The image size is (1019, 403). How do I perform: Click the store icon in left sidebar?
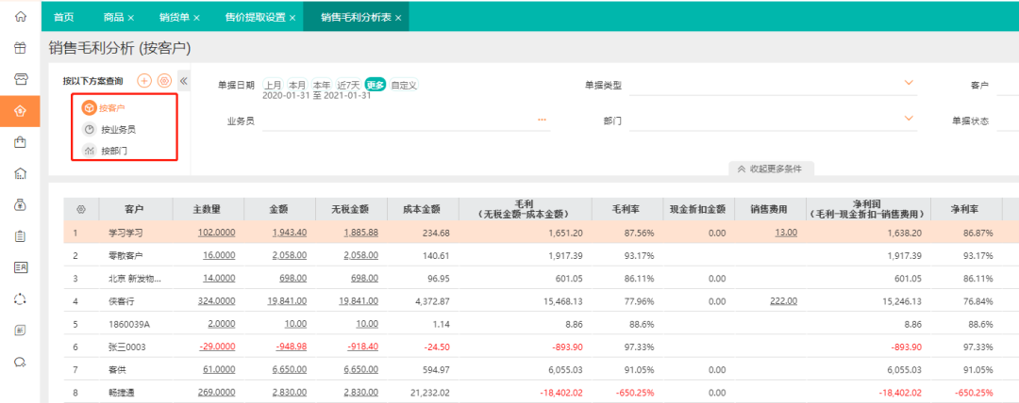point(20,79)
